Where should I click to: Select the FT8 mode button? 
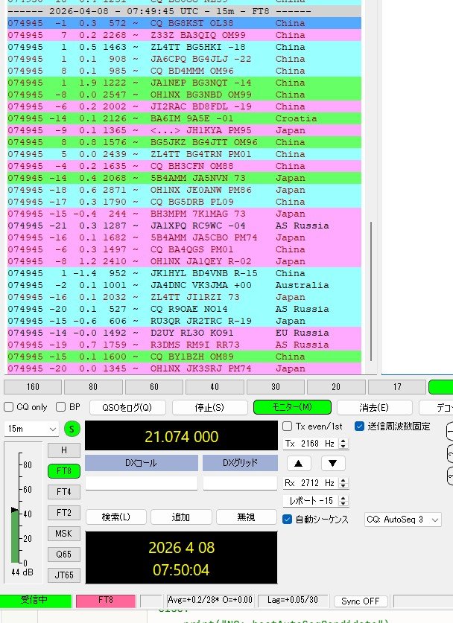[64, 471]
